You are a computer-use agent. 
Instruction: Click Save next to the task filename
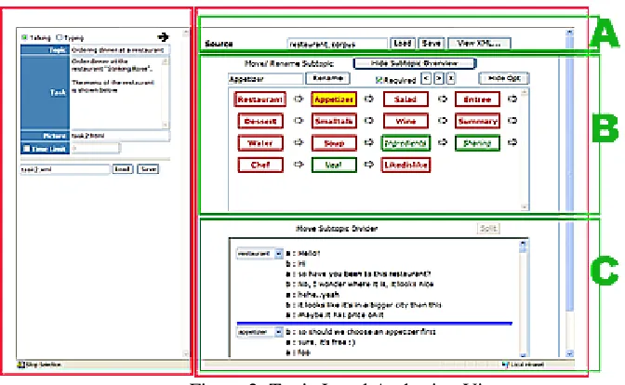148,169
